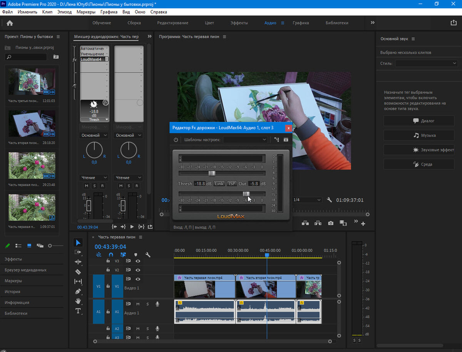Screen dimensions: 462x352
Task: Mute the Audio 1 track in timeline
Action: (x=138, y=304)
